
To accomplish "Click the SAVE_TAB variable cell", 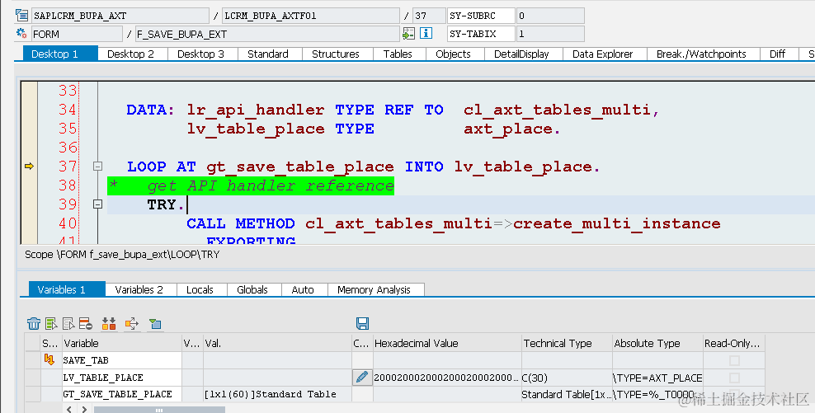I will [x=121, y=360].
